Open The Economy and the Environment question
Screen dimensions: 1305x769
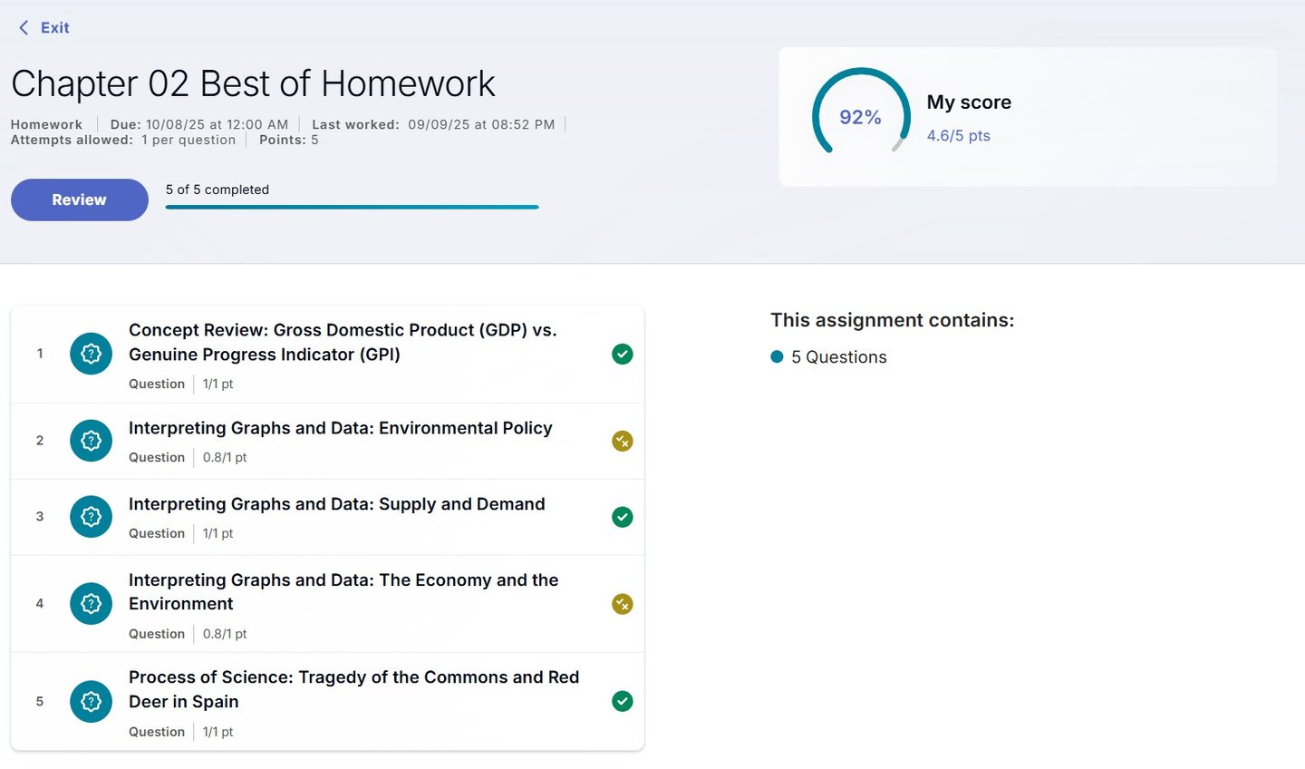coord(343,591)
